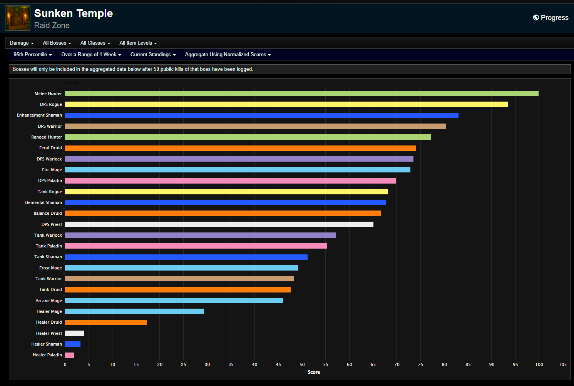Open the 95th Percentile selector
The width and height of the screenshot is (574, 386).
click(x=32, y=54)
